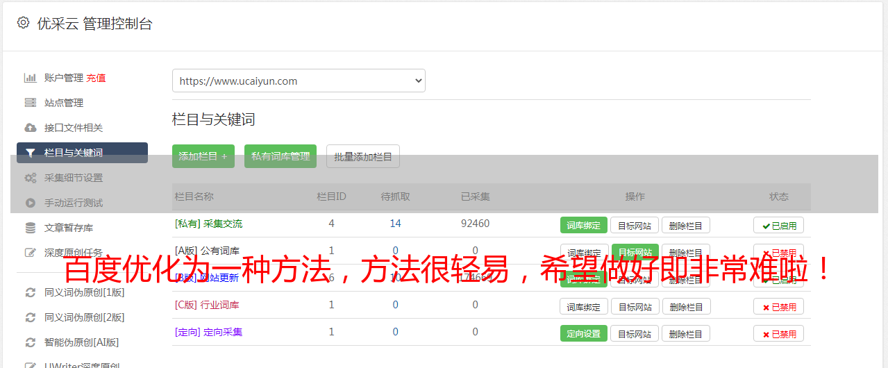
Task: Click the refresh icon for 同义词伪原创[1版]
Action: coord(31,292)
